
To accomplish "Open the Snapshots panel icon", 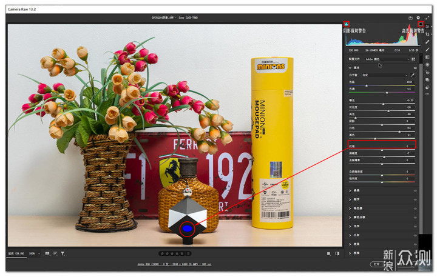I will (x=427, y=80).
